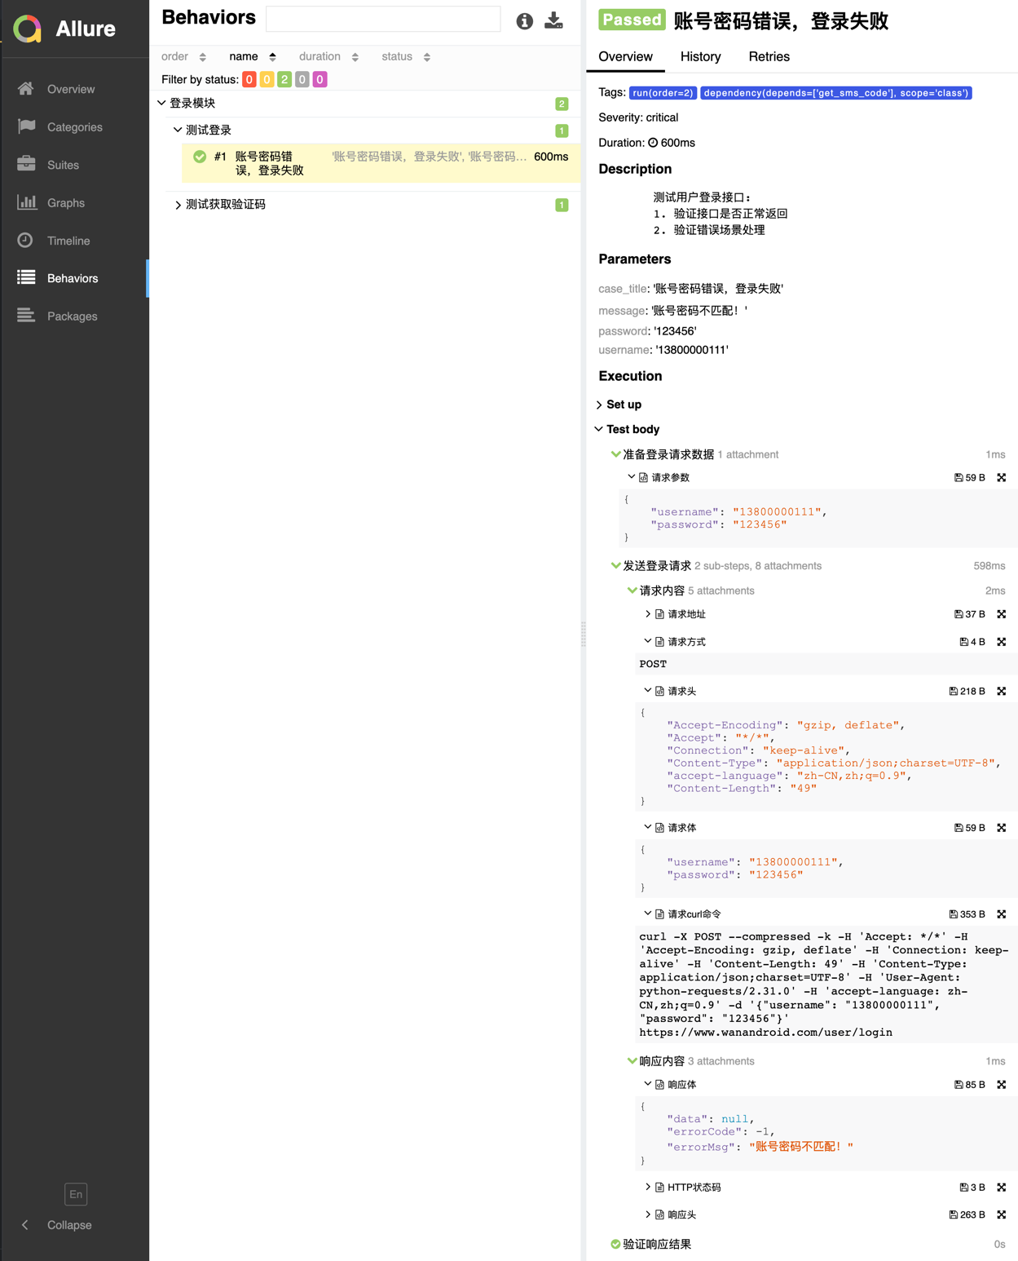Download CSV using the download icon
This screenshot has height=1261, width=1018.
point(554,20)
